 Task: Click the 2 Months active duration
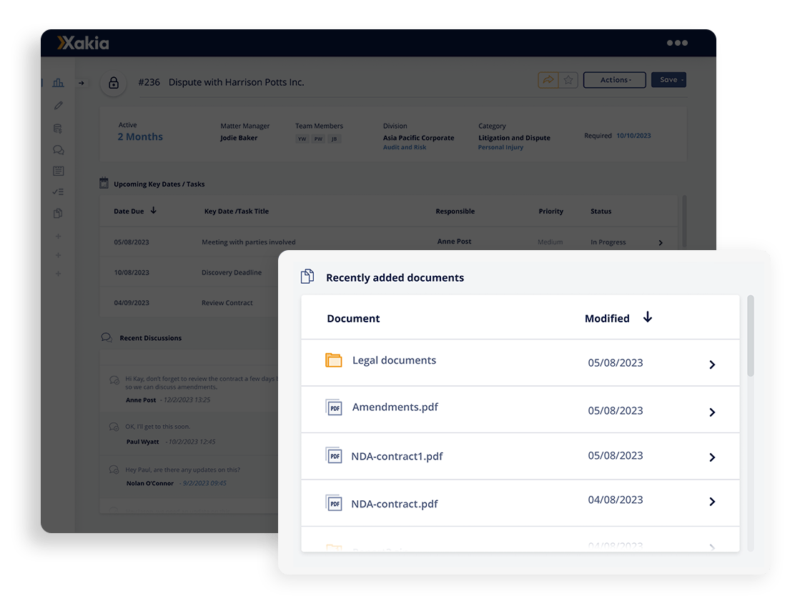point(140,137)
